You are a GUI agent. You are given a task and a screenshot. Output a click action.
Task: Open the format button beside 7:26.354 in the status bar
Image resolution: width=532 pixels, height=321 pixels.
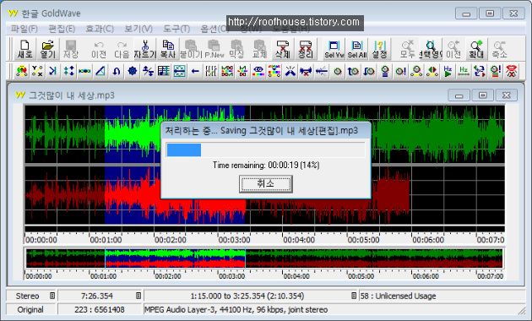tap(138, 296)
